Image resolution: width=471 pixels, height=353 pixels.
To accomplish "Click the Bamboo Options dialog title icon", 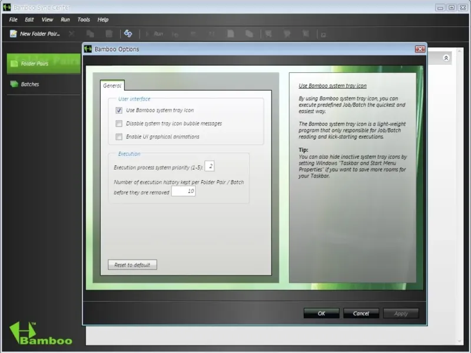I will [x=88, y=49].
